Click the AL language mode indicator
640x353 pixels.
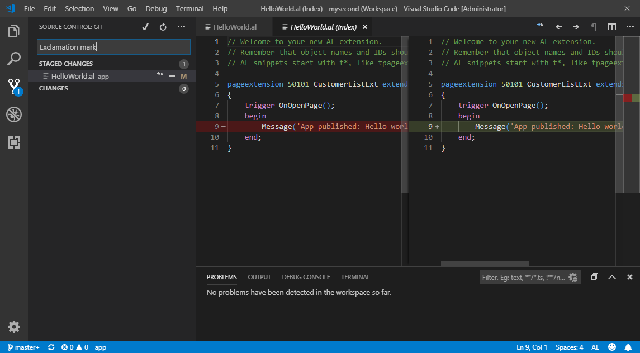595,347
